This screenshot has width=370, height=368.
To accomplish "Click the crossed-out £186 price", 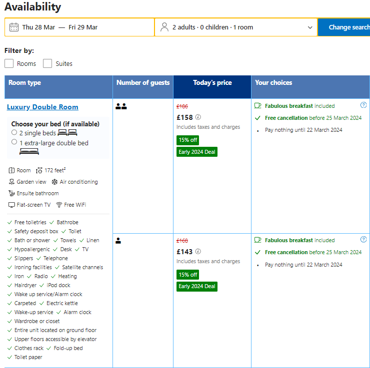I will [x=182, y=106].
